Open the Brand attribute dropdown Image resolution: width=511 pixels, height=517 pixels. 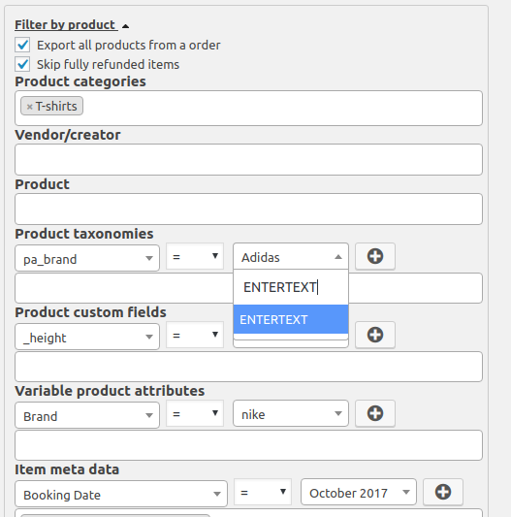[87, 415]
